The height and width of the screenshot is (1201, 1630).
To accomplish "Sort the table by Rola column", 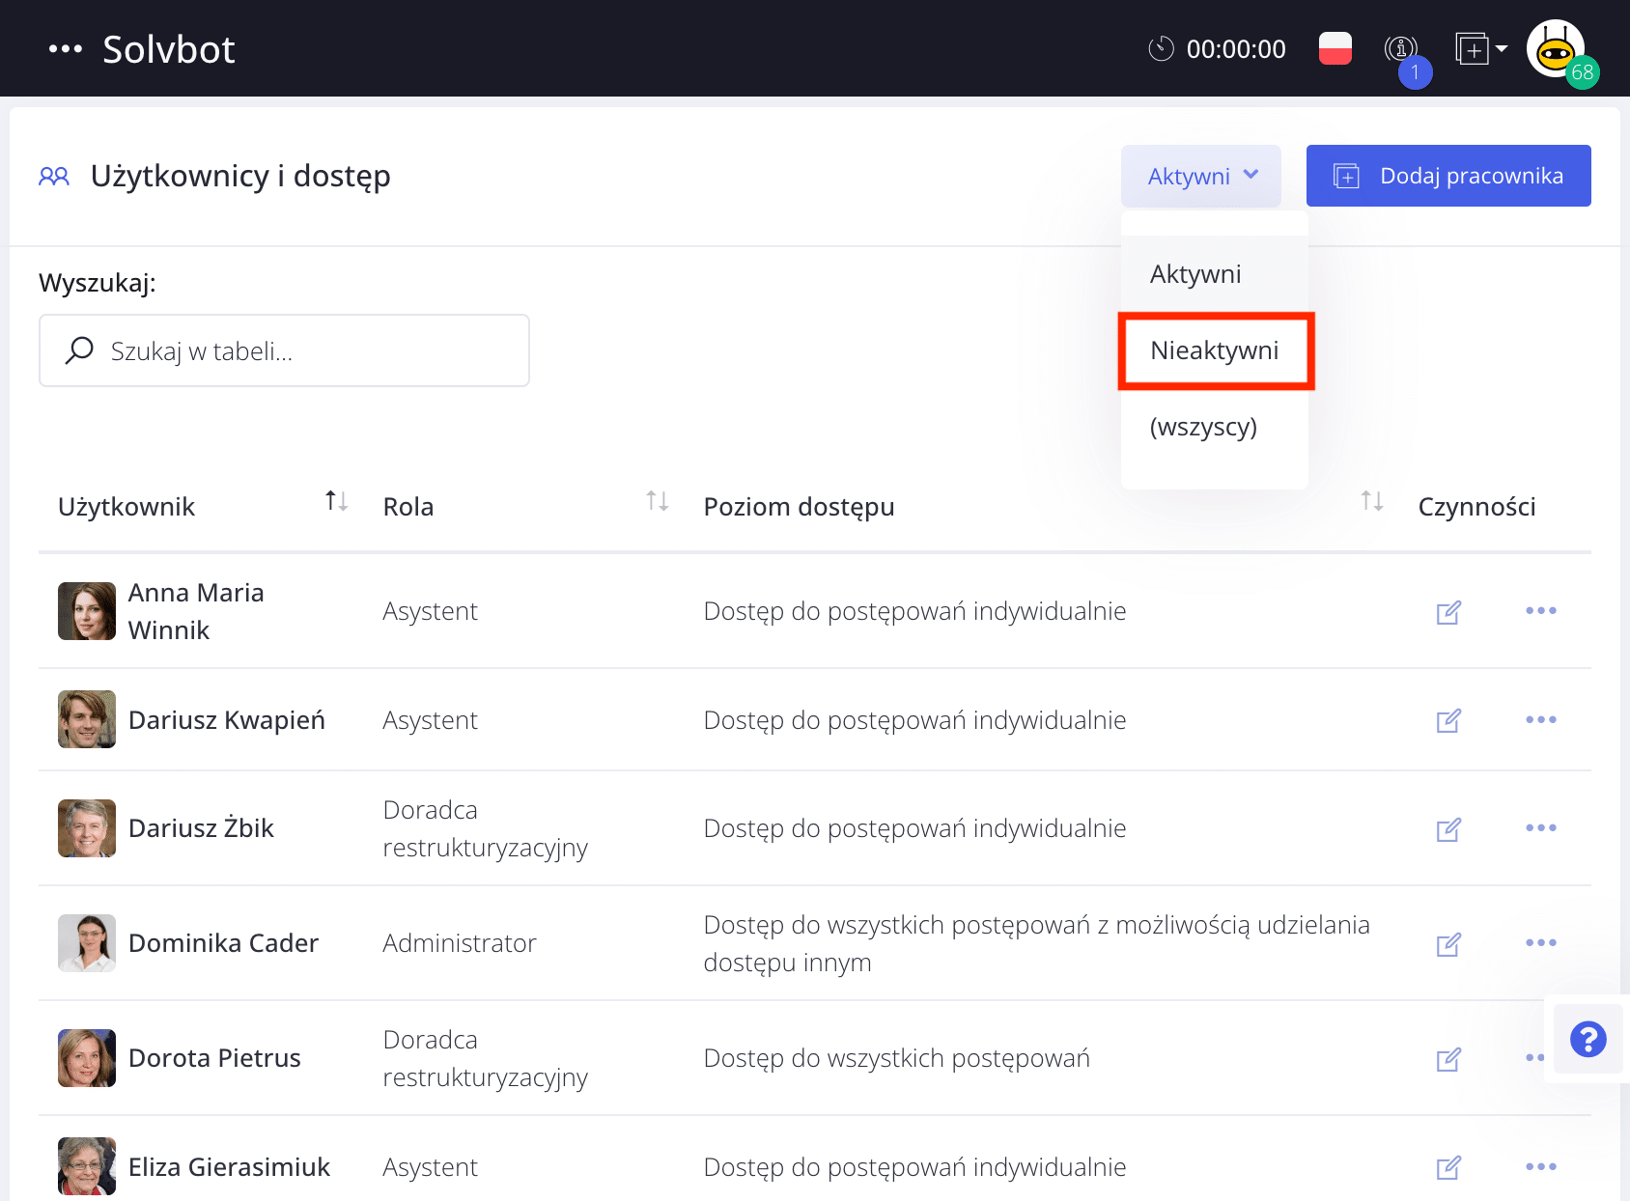I will 657,501.
